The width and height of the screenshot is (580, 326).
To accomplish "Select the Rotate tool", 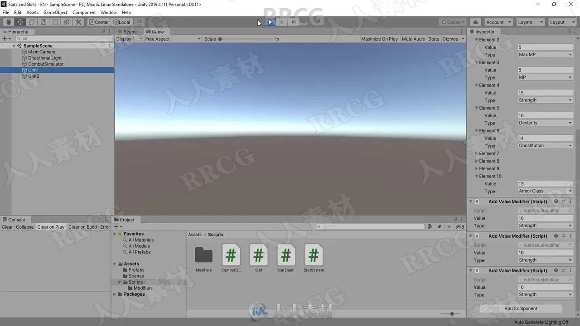I will pyautogui.click(x=32, y=22).
